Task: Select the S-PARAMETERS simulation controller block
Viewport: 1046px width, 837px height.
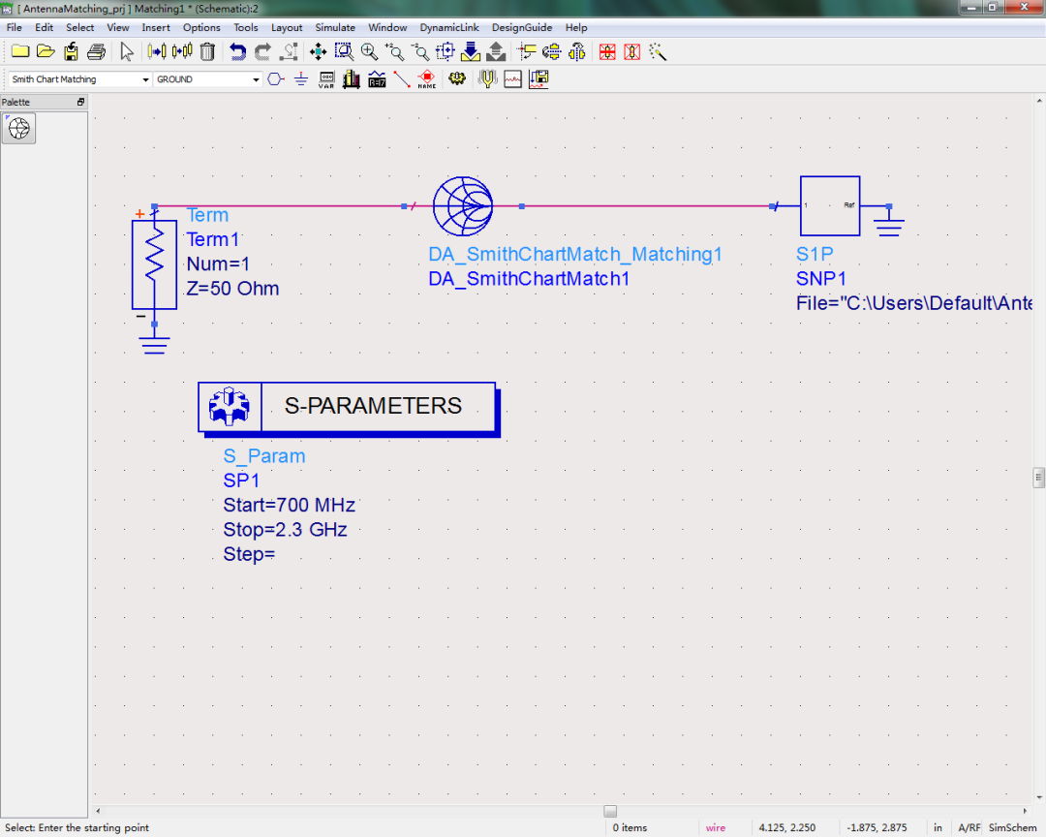Action: (349, 409)
